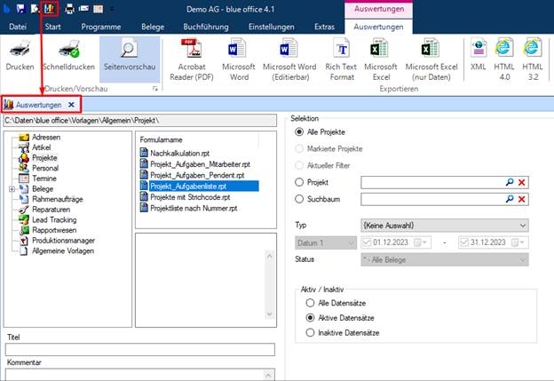
Task: Export as HTML 4.0
Action: (x=504, y=60)
